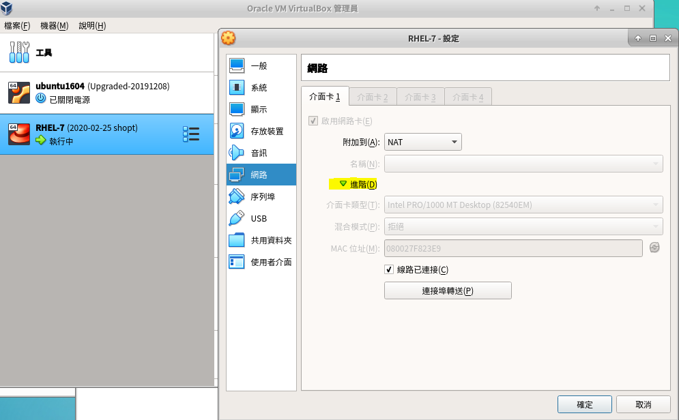
Task: Open the RHEL-7 machine list menu icon
Action: pyautogui.click(x=191, y=134)
